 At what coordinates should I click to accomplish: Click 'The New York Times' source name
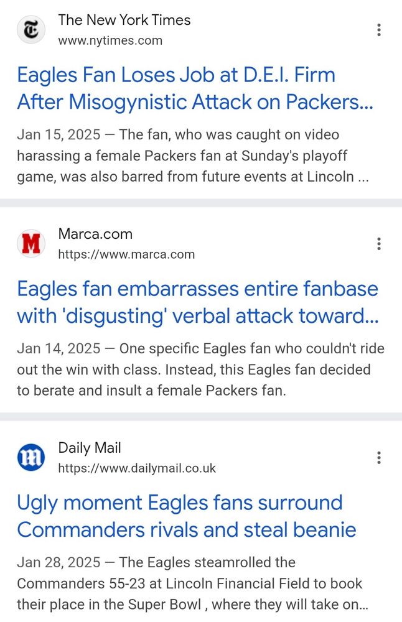124,20
